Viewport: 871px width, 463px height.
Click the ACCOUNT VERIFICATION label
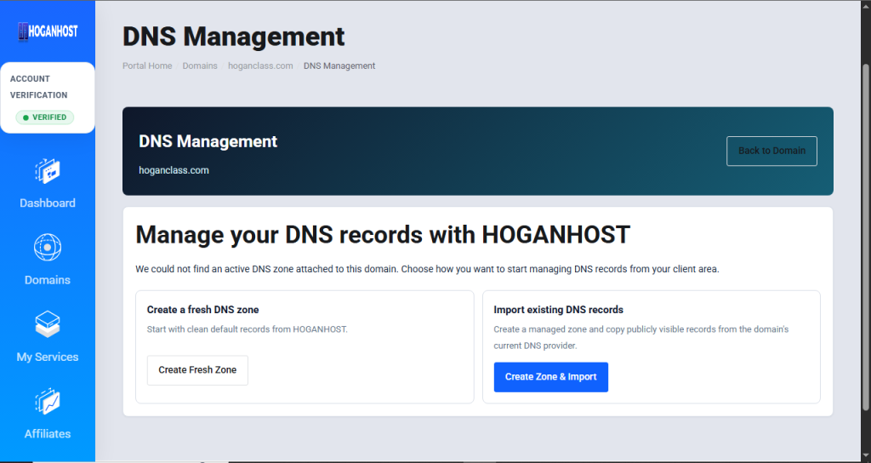click(39, 87)
